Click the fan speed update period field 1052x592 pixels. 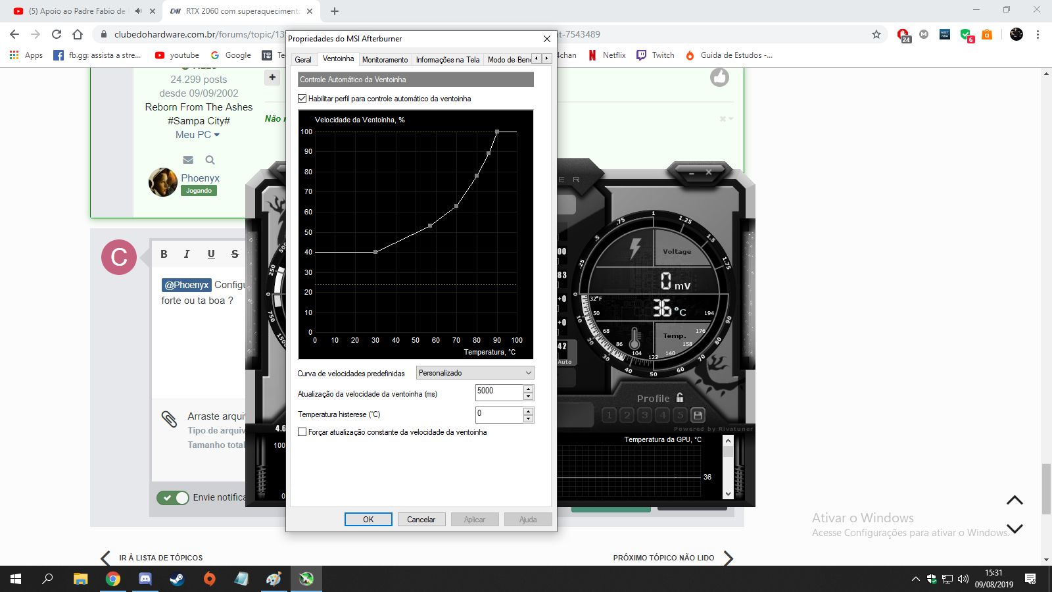499,393
